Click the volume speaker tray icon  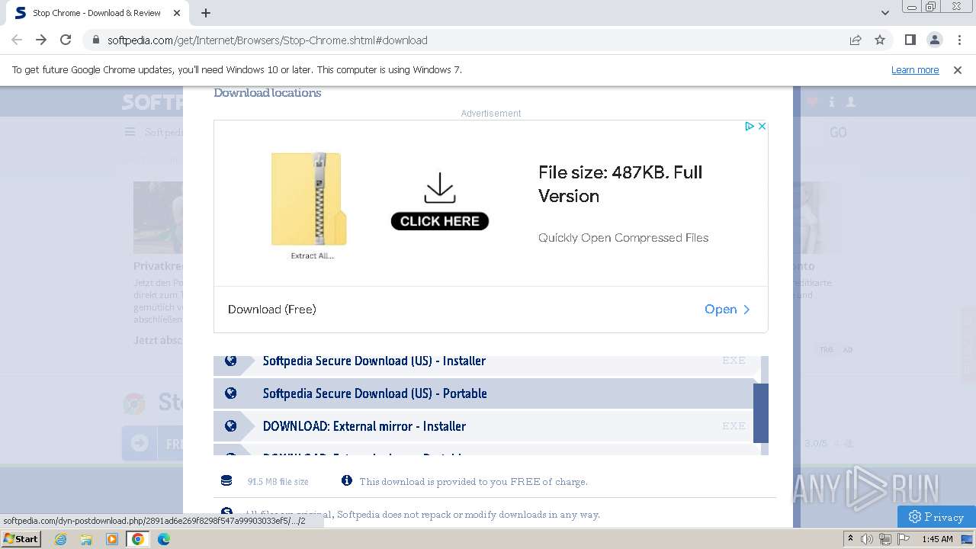click(x=867, y=539)
